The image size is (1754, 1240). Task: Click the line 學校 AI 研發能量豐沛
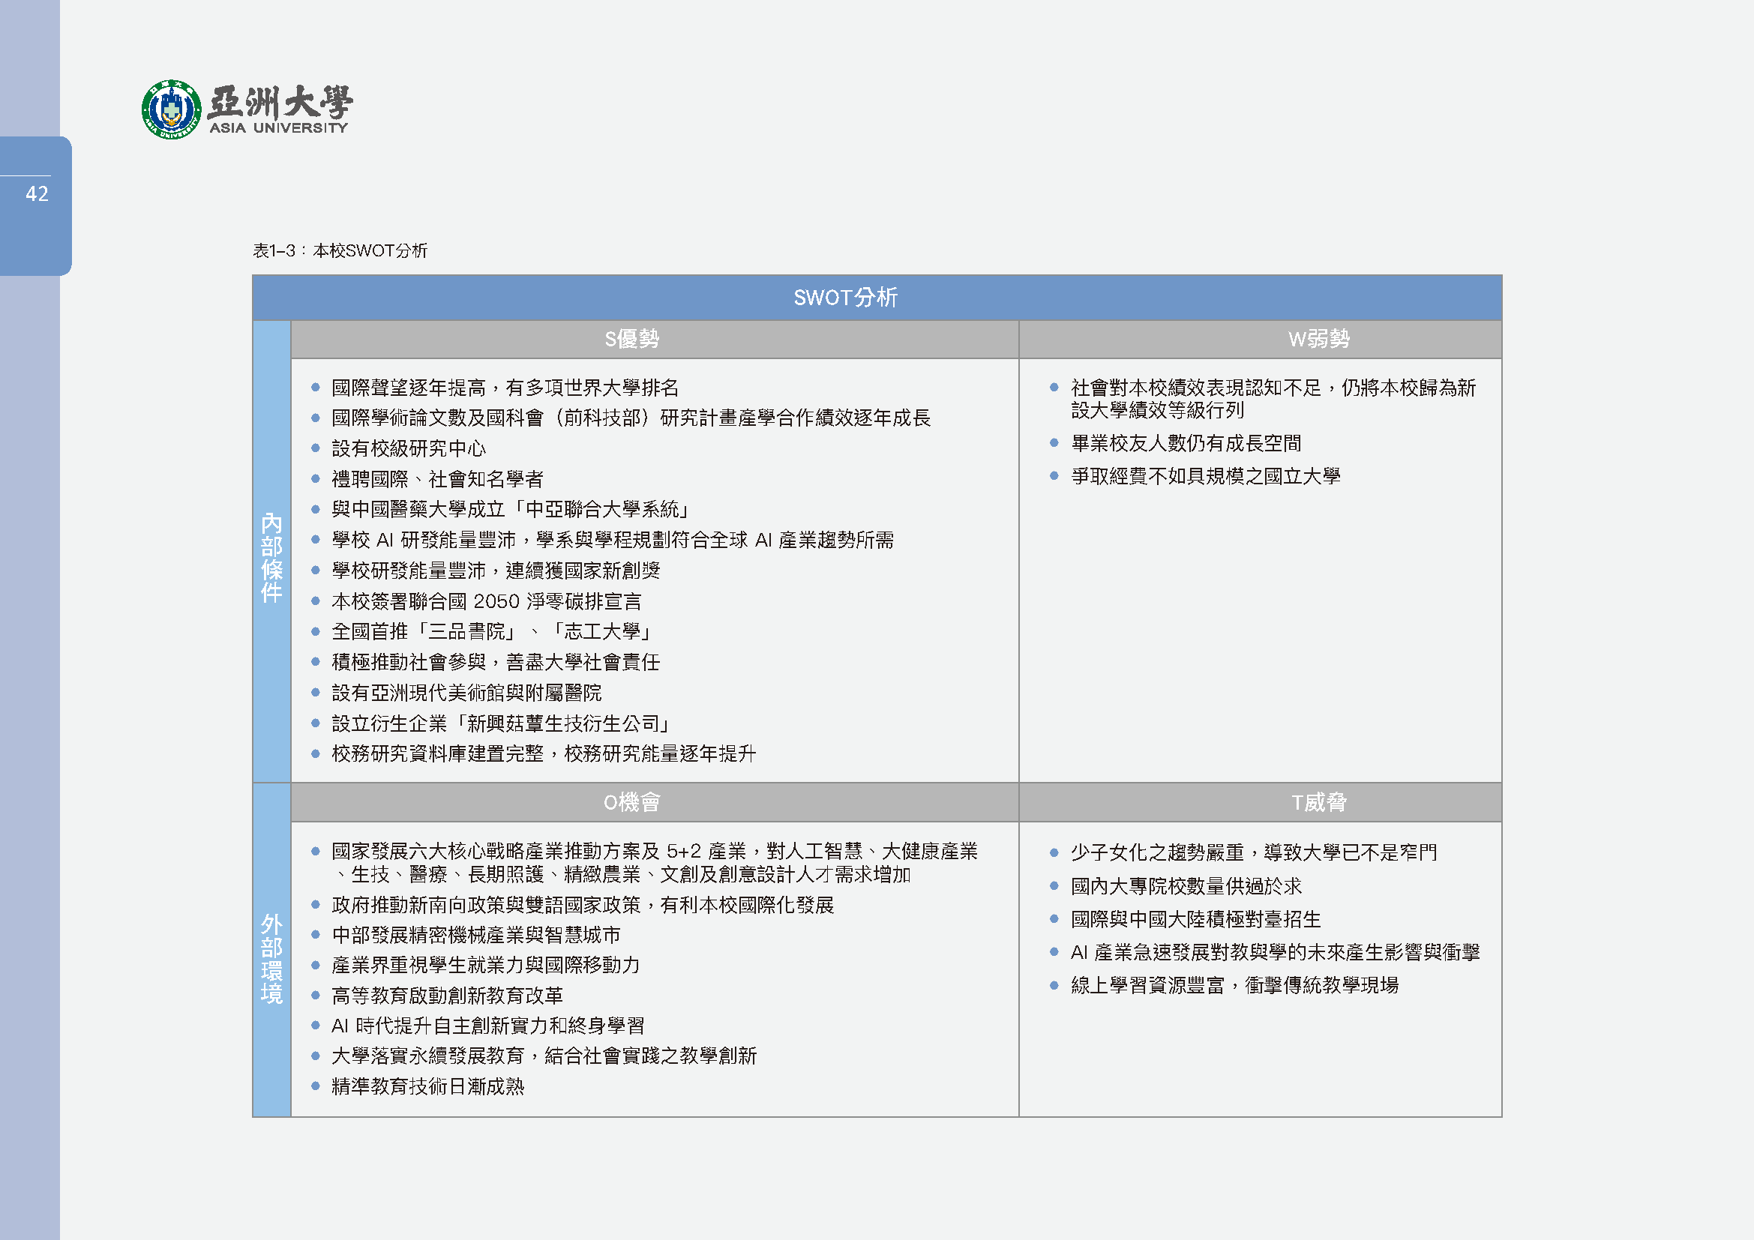point(613,540)
